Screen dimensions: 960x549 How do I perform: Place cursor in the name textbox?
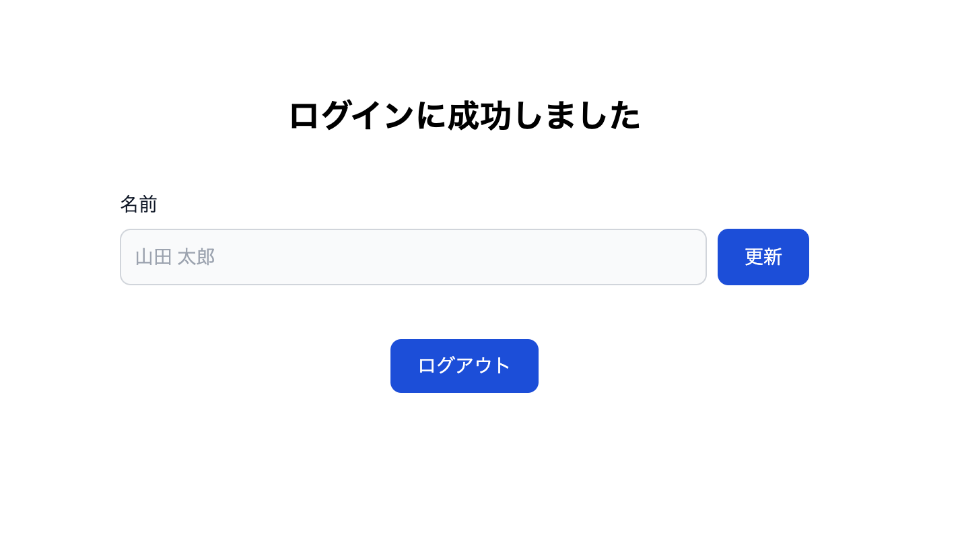(413, 257)
